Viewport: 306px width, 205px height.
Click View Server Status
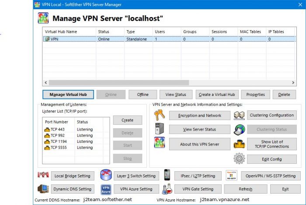(x=200, y=129)
